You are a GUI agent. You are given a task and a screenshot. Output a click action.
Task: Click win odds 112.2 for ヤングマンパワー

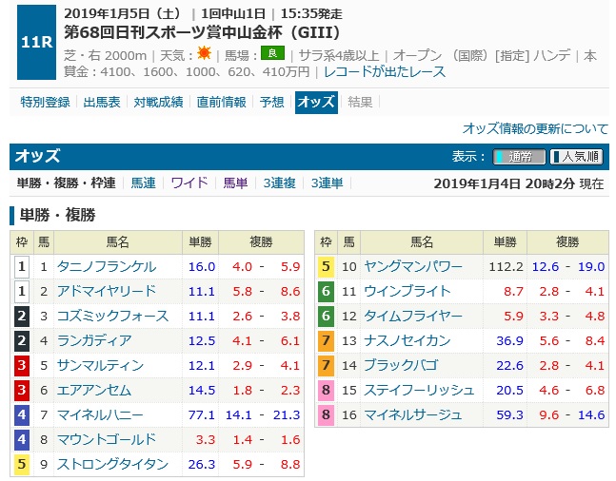[x=506, y=267]
